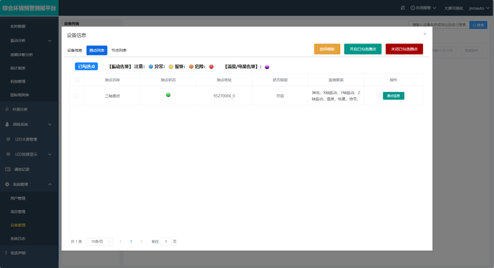Screen dimensions: 494x268
Task: Tick the select-all checkbox in the table header
Action: [x=77, y=80]
